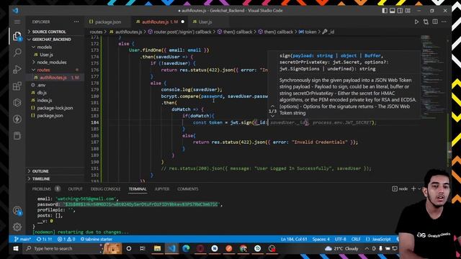461x259 pixels.
Task: Open User.js in the explorer tree
Action: 46,55
